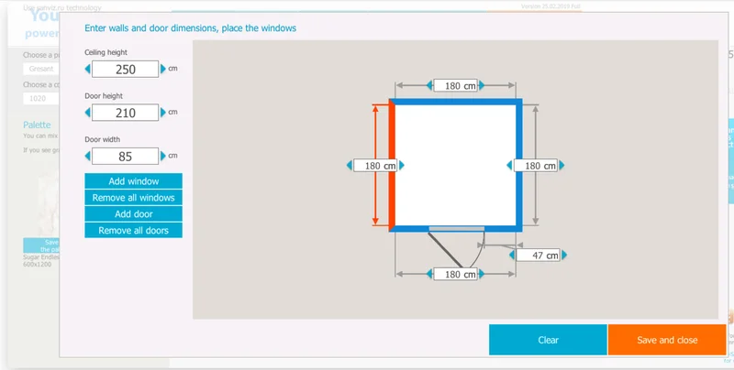Click right arrow of door offset 47 cm
The width and height of the screenshot is (734, 370).
563,256
